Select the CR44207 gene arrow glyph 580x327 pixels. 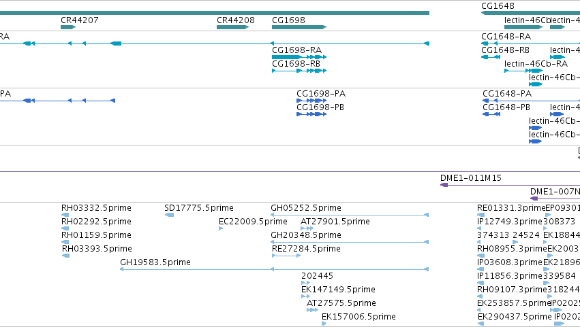[x=68, y=27]
